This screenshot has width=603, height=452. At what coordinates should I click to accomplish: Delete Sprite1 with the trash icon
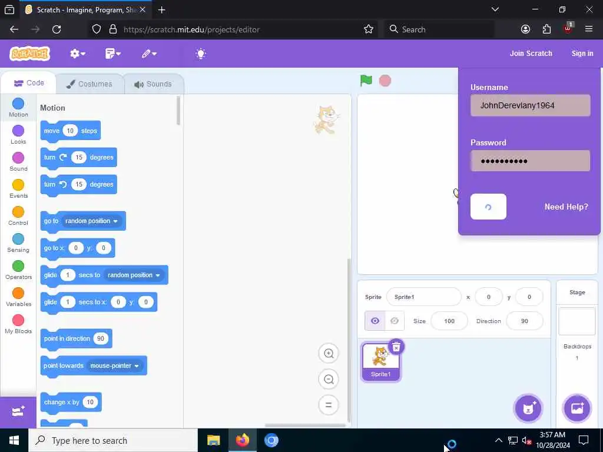click(396, 347)
